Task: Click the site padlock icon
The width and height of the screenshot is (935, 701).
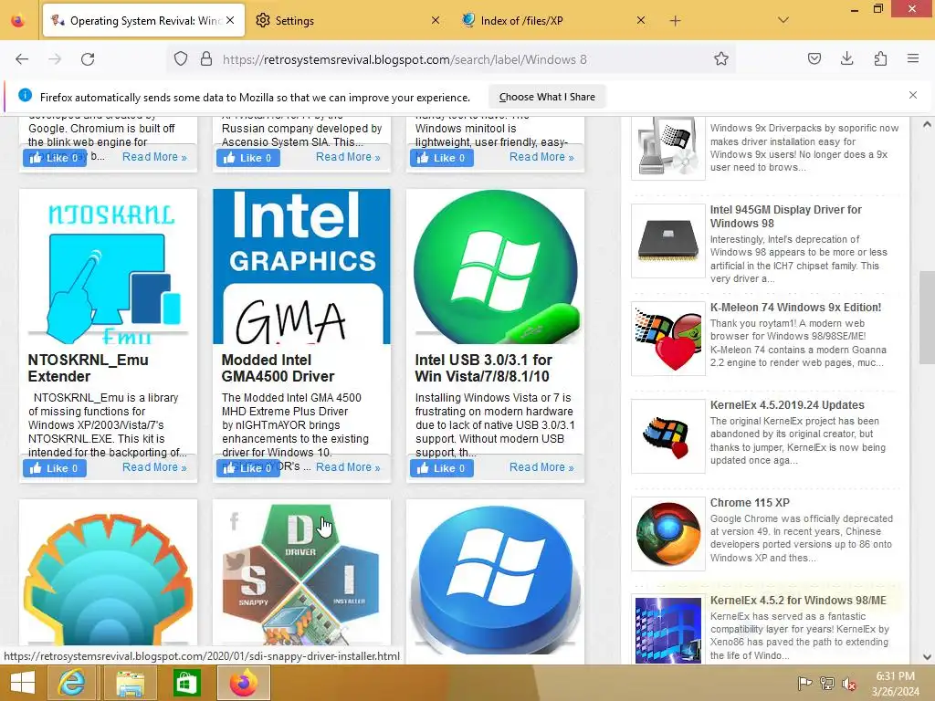Action: point(206,59)
